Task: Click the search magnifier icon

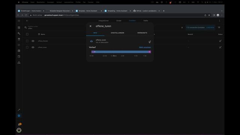Action: pyautogui.click(x=25, y=27)
